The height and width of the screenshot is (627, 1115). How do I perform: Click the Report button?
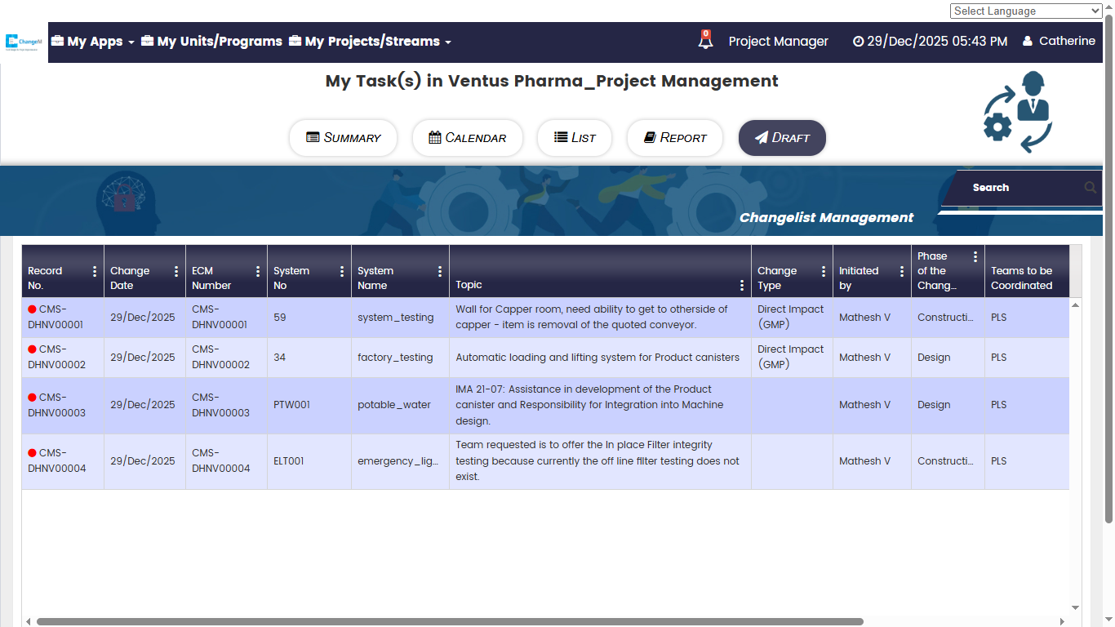tap(674, 138)
